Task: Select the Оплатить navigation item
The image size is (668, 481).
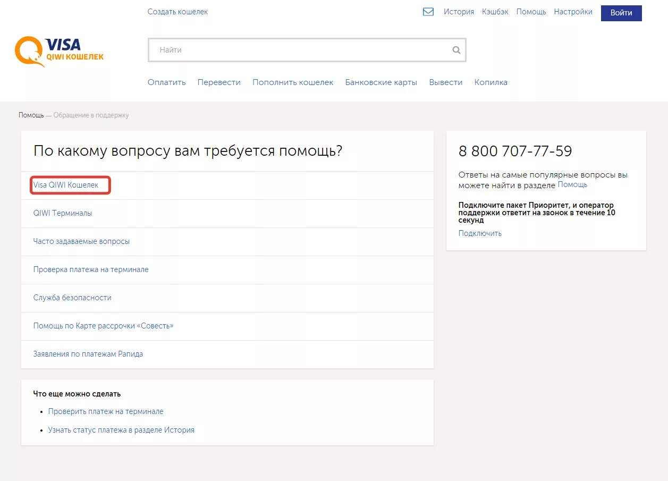Action: (167, 82)
